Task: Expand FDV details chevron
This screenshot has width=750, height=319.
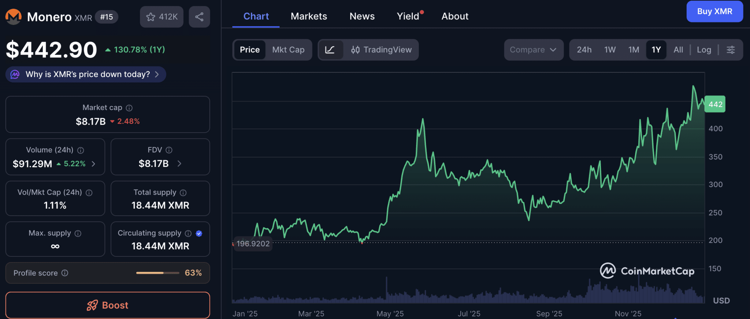Action: (179, 163)
